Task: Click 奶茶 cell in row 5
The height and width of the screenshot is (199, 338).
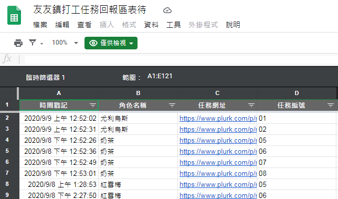Action: pyautogui.click(x=138, y=151)
